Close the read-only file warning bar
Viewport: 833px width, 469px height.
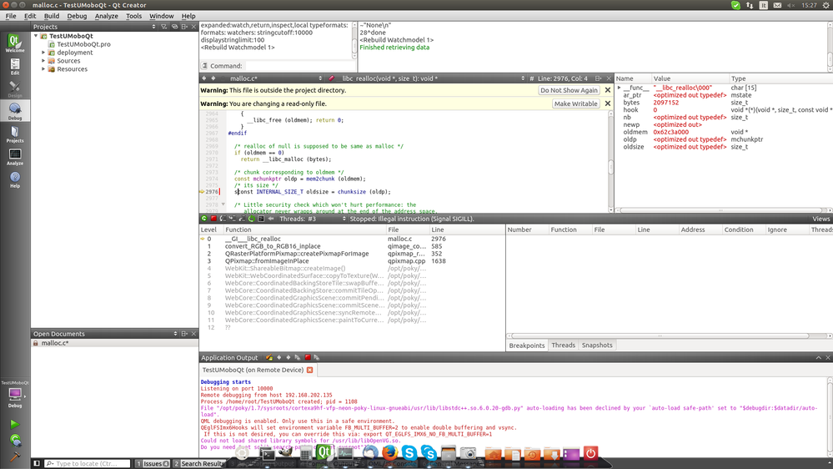point(608,103)
